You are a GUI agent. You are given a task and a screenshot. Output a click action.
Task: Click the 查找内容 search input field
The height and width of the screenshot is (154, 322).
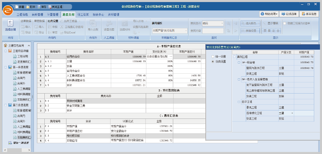213,31
